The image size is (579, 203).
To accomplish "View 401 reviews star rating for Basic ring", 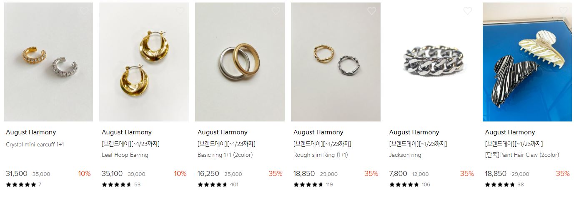I will (x=218, y=184).
